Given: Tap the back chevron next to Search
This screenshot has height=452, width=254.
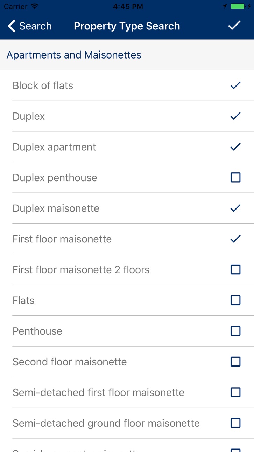Looking at the screenshot, I should coord(12,26).
